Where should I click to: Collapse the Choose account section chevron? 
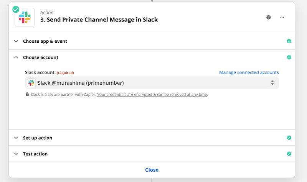pos(16,57)
